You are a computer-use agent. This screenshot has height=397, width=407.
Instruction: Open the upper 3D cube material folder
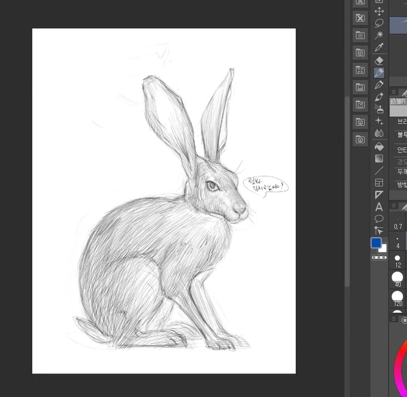pos(360,122)
